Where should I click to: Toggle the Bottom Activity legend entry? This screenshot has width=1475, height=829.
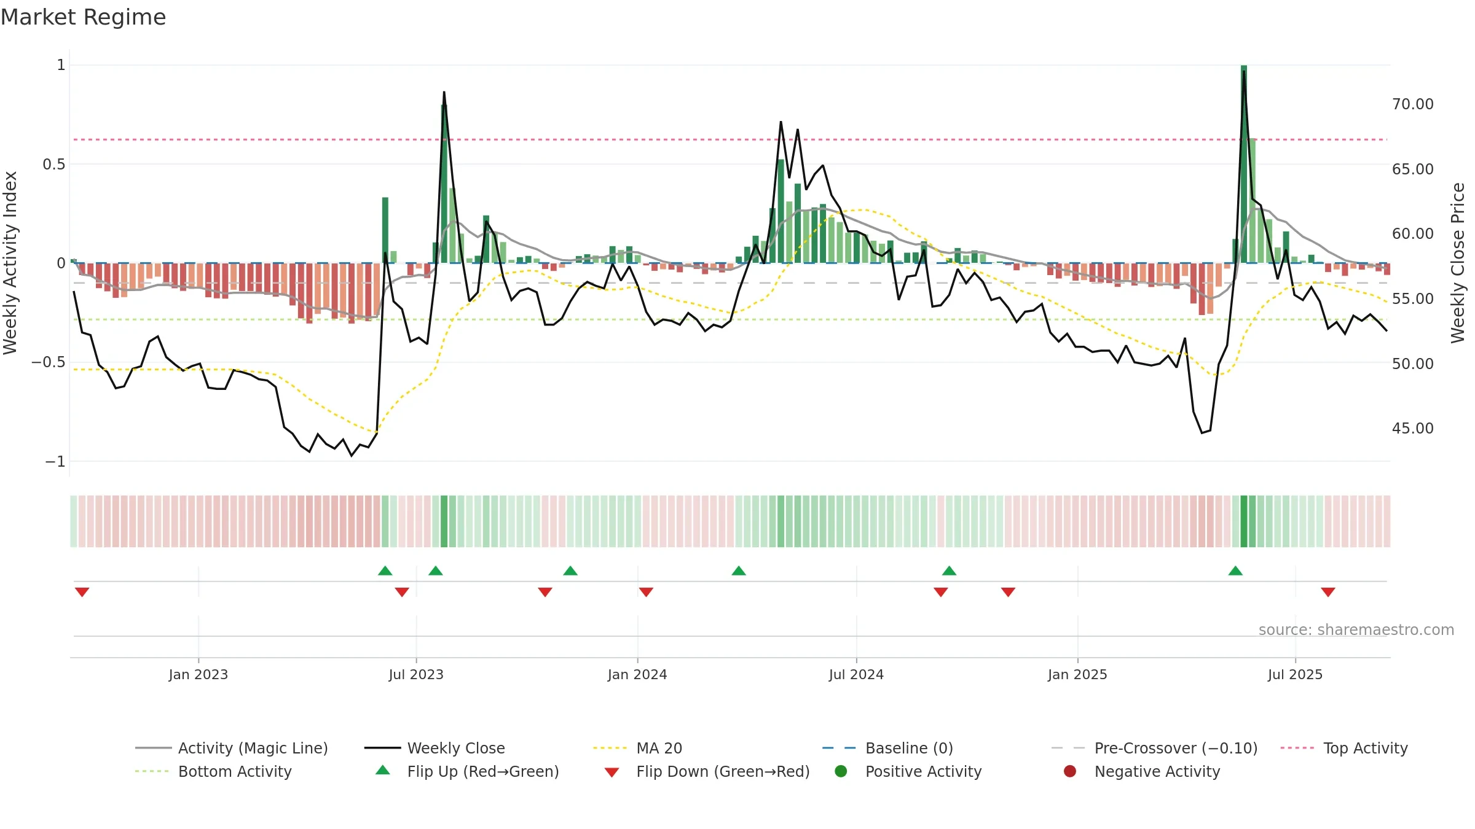213,771
